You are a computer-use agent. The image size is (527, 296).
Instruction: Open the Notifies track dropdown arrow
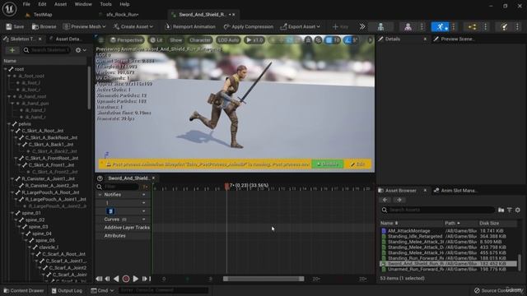click(x=144, y=195)
